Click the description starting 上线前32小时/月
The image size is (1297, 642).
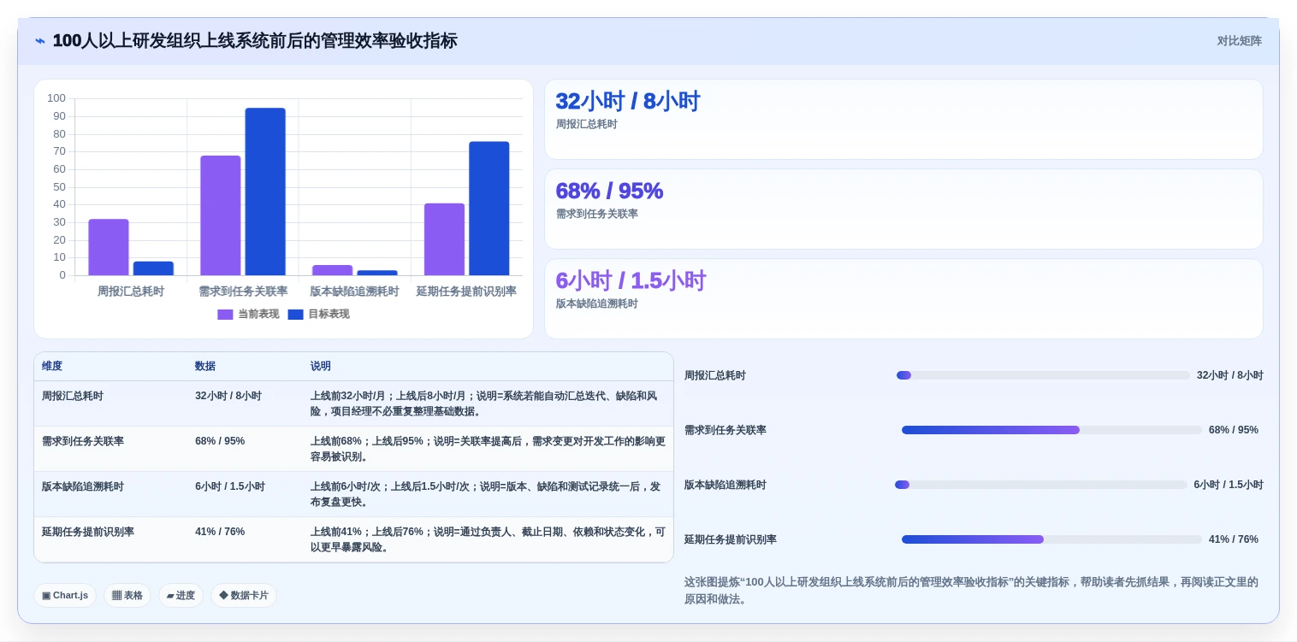(x=487, y=403)
